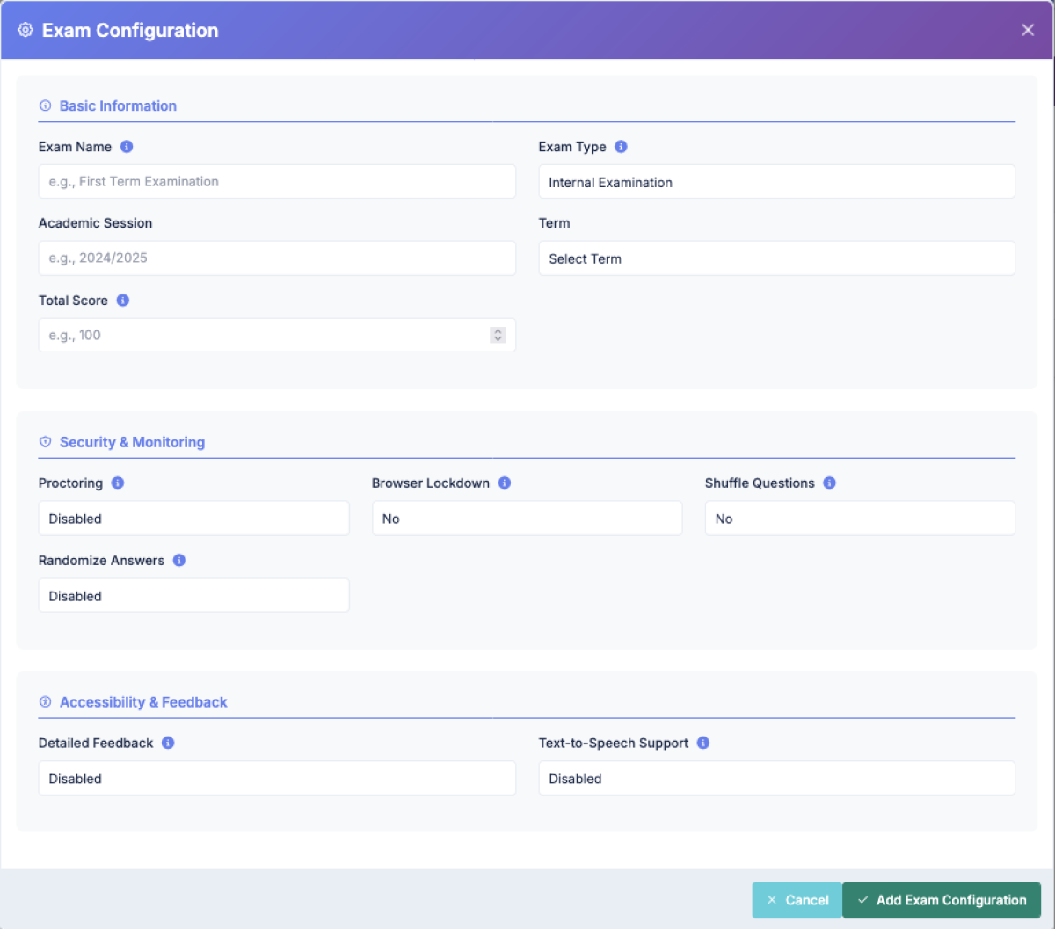Click Add Exam Configuration button
1055x929 pixels.
pyautogui.click(x=942, y=900)
